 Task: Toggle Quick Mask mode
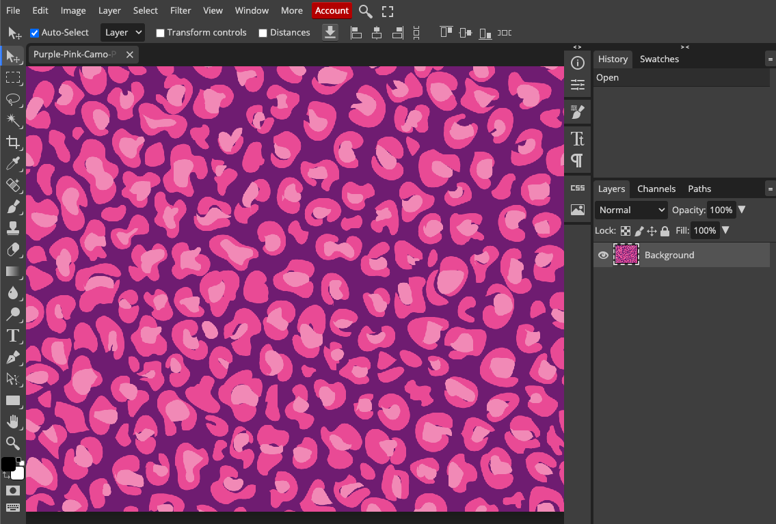coord(13,491)
